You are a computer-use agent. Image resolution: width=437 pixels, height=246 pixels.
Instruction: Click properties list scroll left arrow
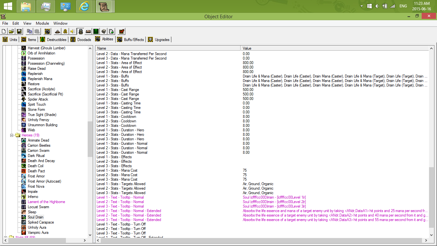coord(97,240)
